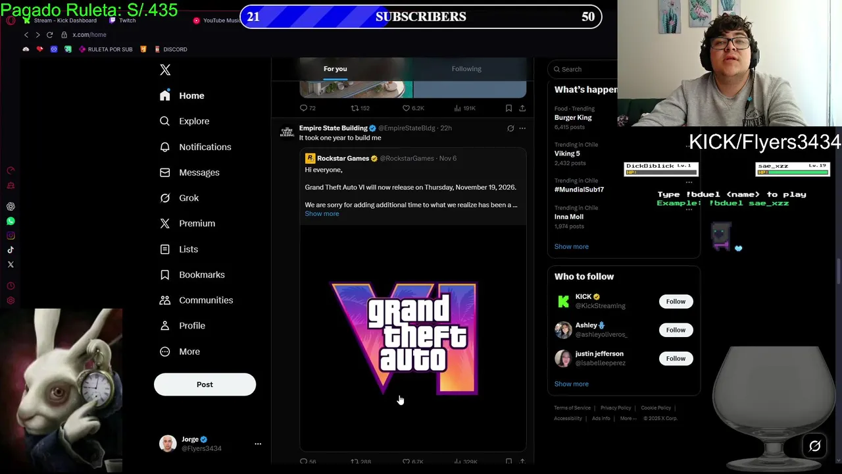Go back in browser
The height and width of the screenshot is (474, 842).
26,35
